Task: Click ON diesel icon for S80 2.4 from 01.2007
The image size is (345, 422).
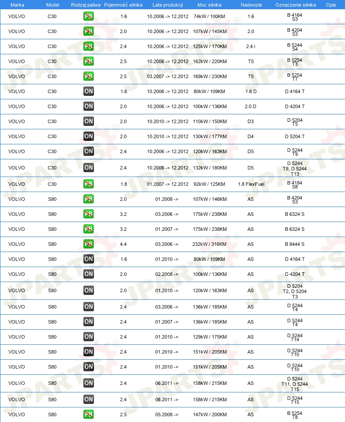Action: point(89,322)
